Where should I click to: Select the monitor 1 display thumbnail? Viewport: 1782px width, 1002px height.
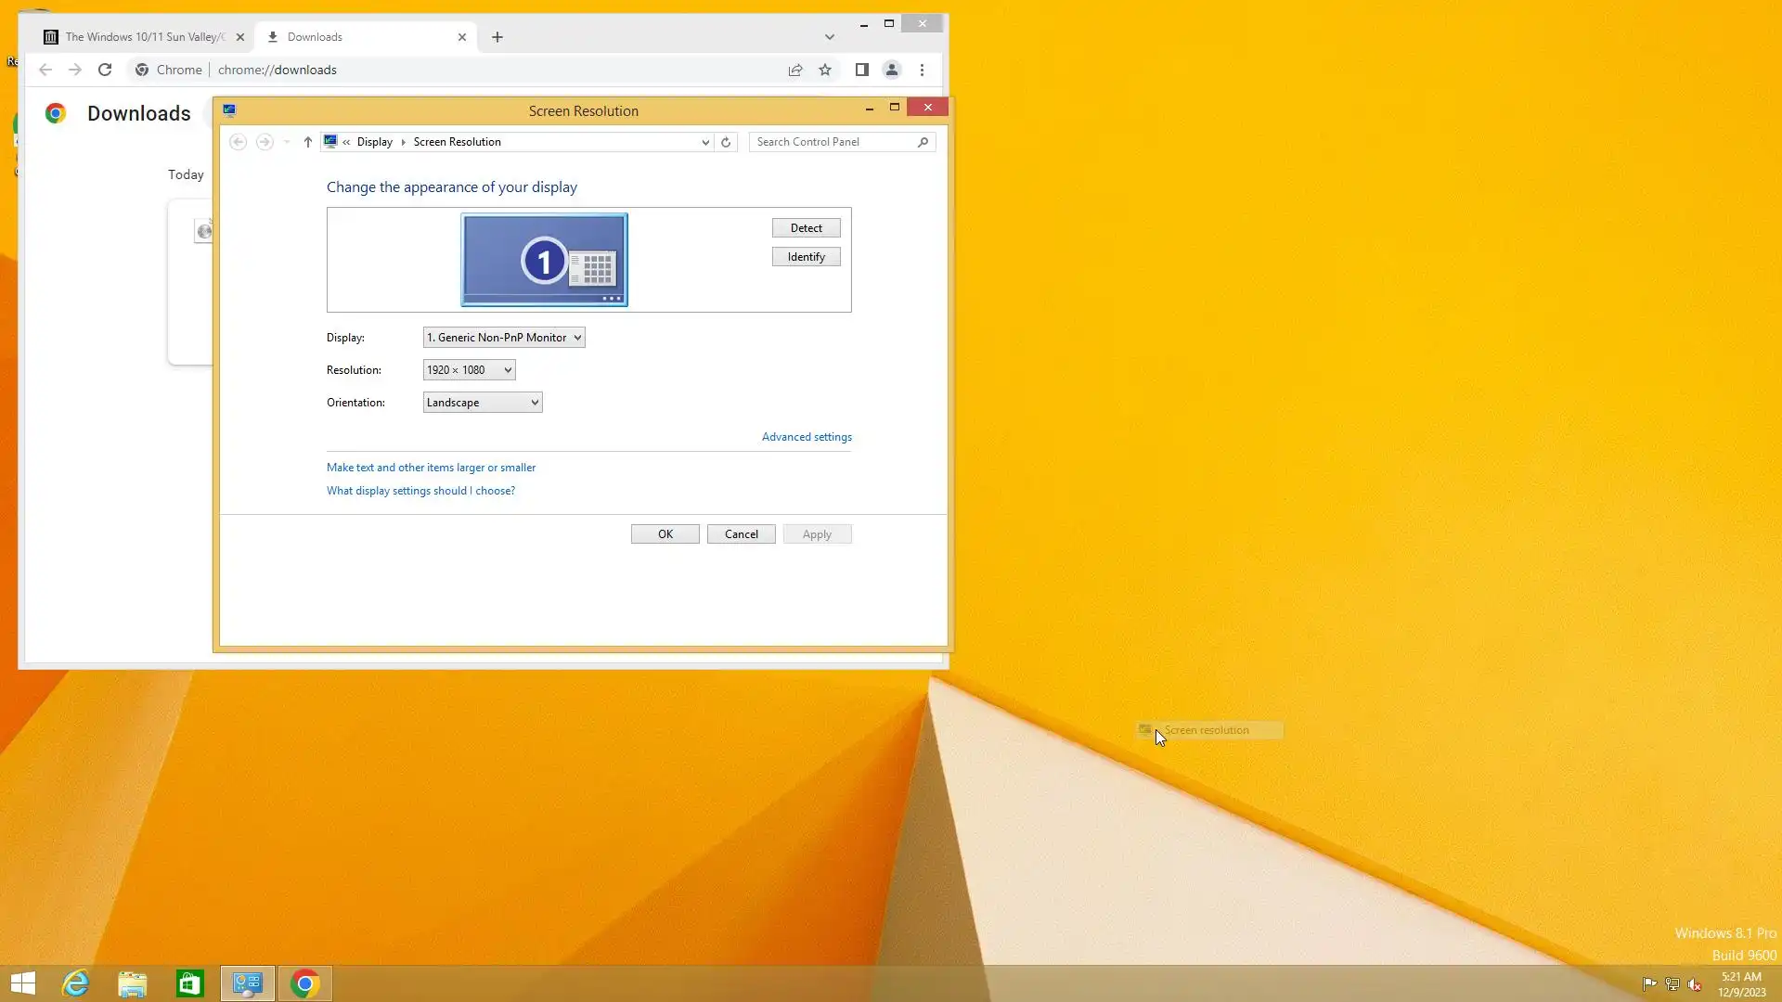point(544,260)
